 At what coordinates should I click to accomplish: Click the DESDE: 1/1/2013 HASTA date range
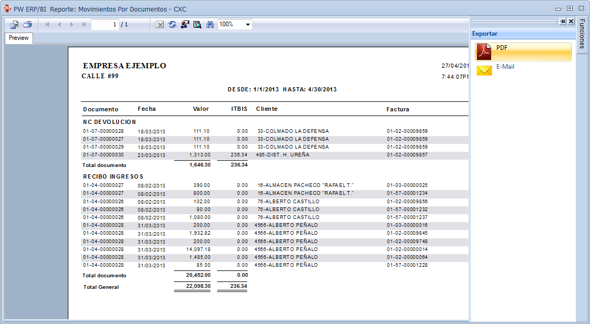(x=282, y=89)
